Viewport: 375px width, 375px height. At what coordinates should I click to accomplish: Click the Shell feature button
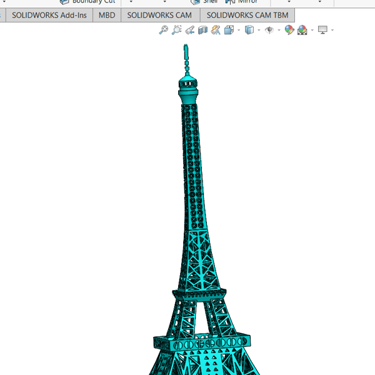204,2
